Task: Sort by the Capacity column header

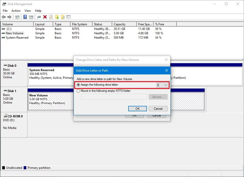Action: [124, 24]
